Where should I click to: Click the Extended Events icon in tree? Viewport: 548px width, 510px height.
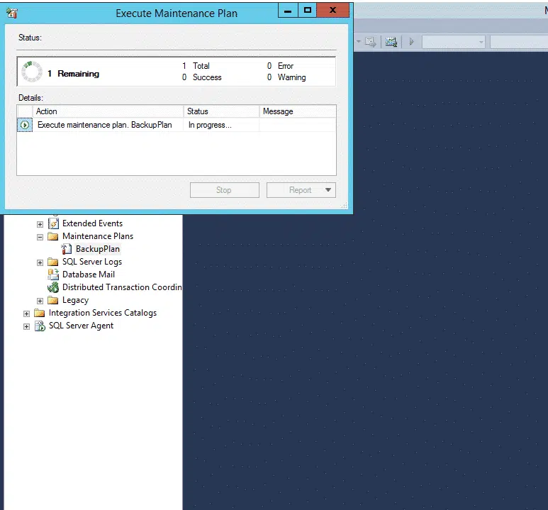click(x=53, y=223)
